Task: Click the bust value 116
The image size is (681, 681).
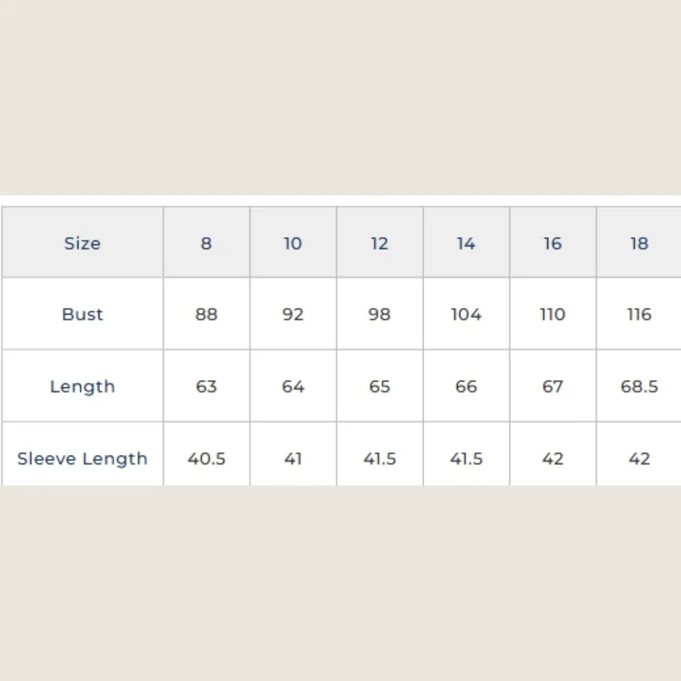Action: click(x=639, y=313)
